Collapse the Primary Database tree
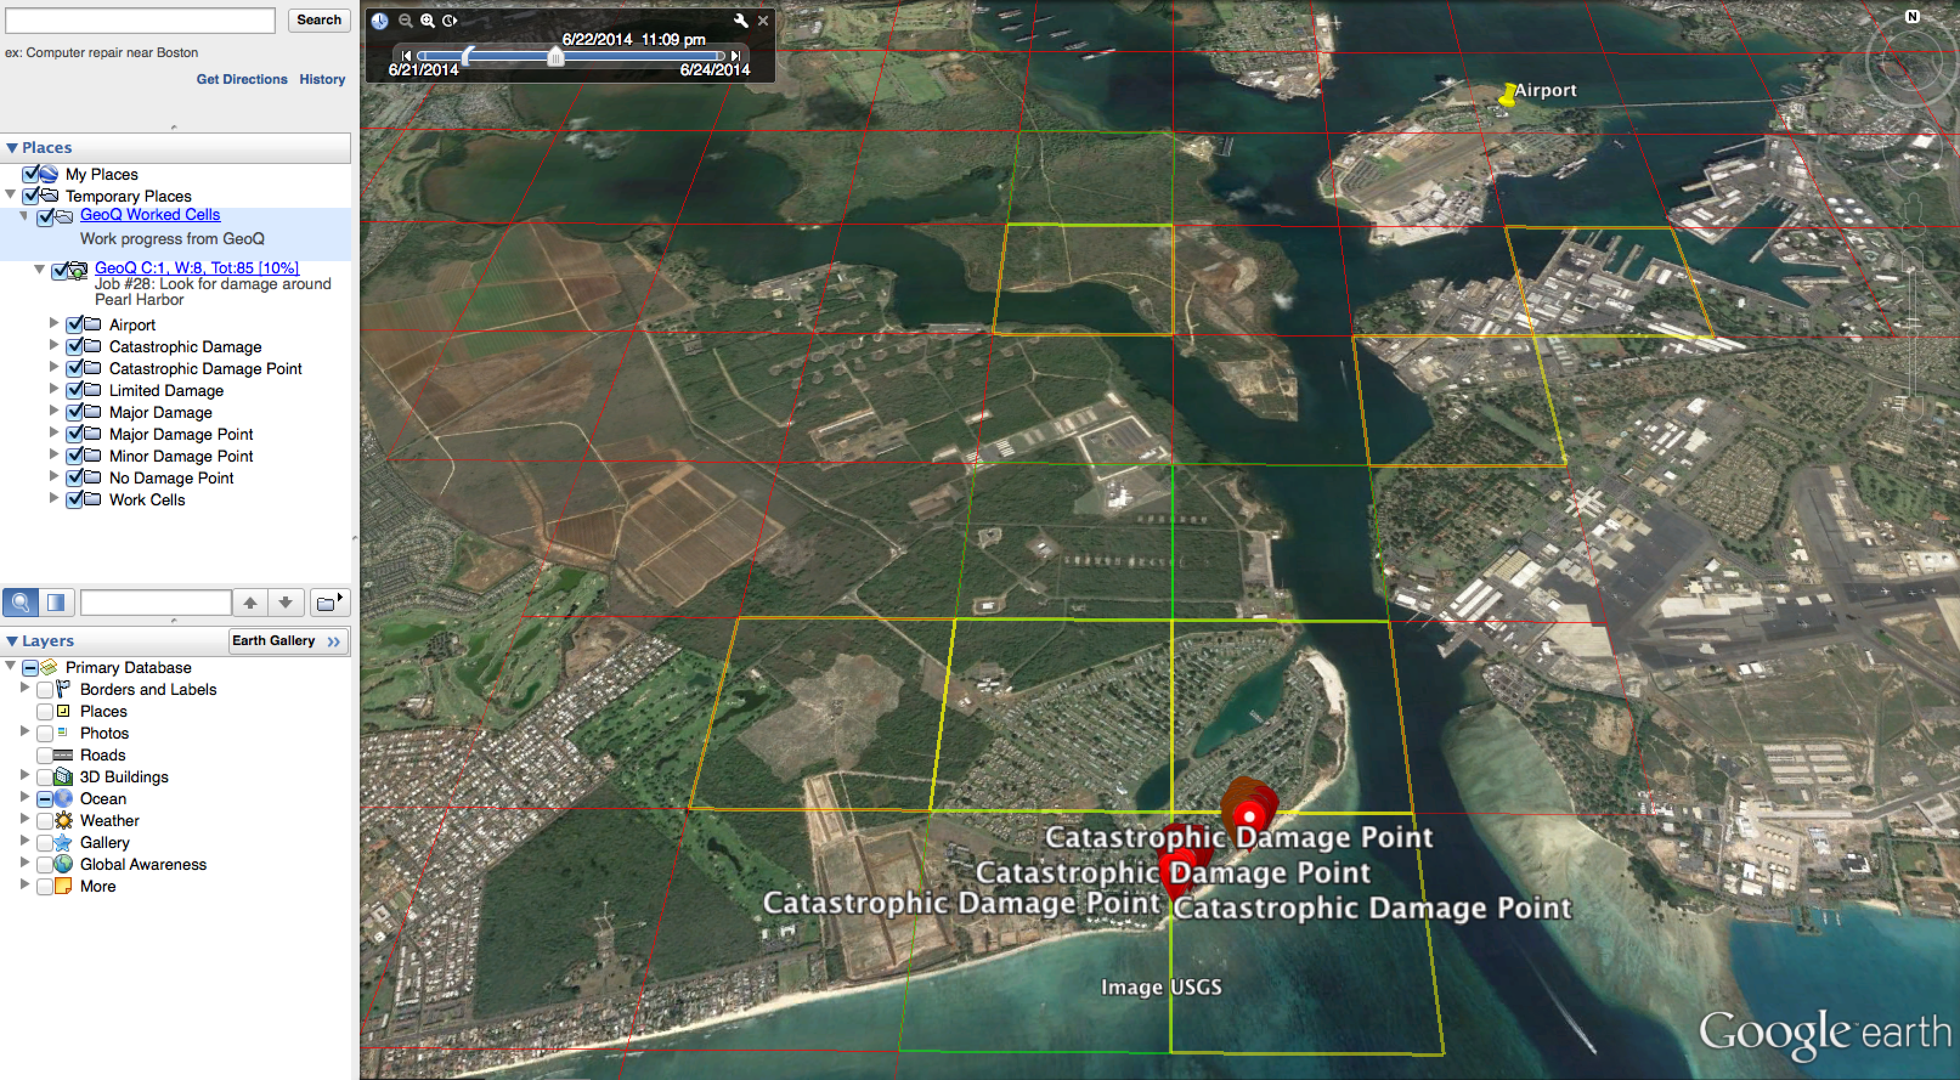Image resolution: width=1960 pixels, height=1080 pixels. point(10,666)
